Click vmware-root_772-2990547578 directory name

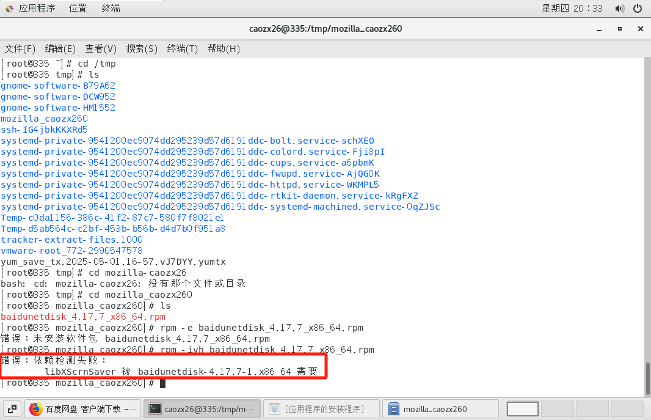click(72, 251)
